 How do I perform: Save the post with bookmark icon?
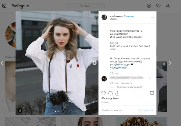[152, 93]
